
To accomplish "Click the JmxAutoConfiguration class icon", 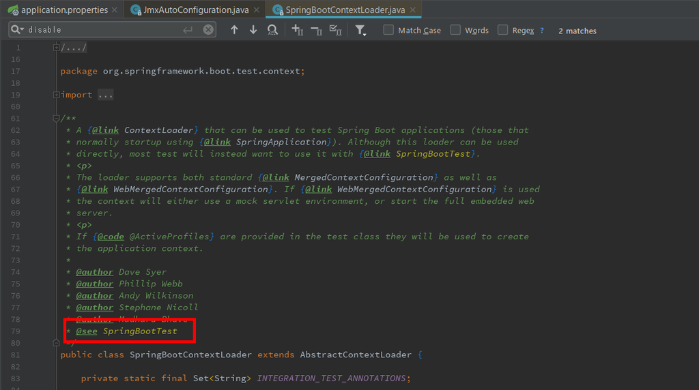I will pyautogui.click(x=136, y=10).
